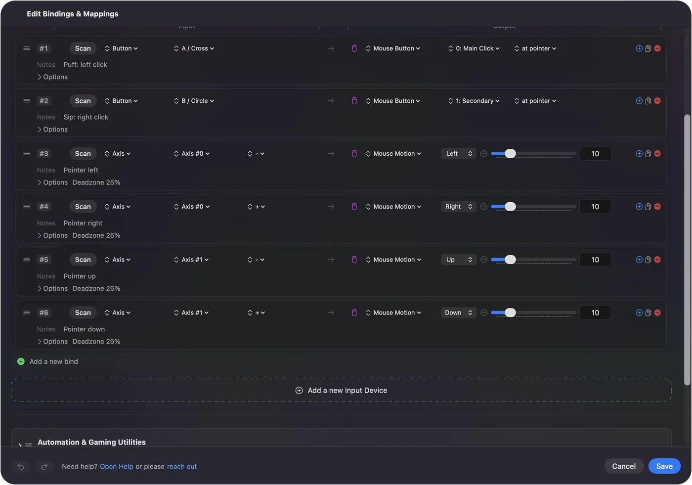
Task: Delete binding #4 using the red minus
Action: point(657,207)
